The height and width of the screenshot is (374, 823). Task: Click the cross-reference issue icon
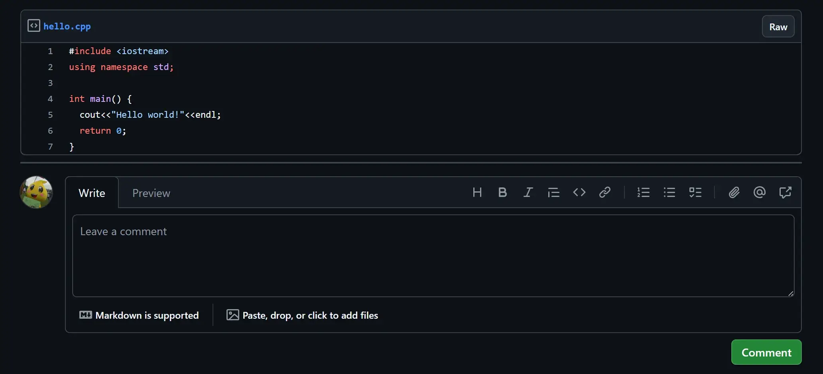point(785,193)
